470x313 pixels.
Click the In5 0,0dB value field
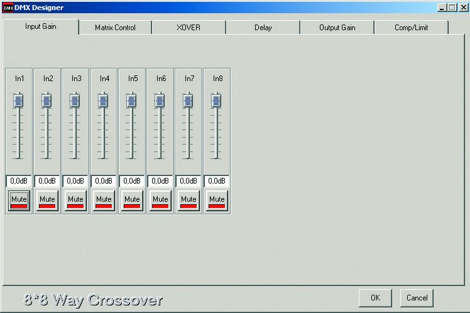click(131, 181)
